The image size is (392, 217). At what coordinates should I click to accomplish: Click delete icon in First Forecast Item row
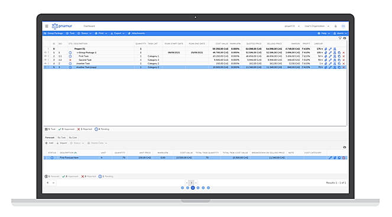pyautogui.click(x=344, y=157)
